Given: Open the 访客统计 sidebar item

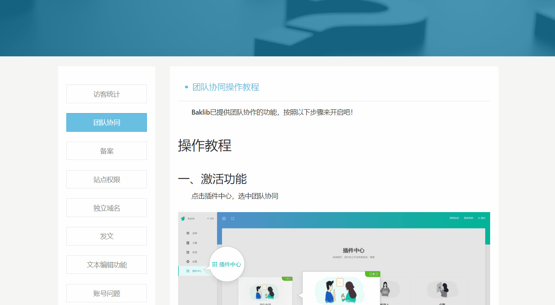Looking at the screenshot, I should [106, 94].
